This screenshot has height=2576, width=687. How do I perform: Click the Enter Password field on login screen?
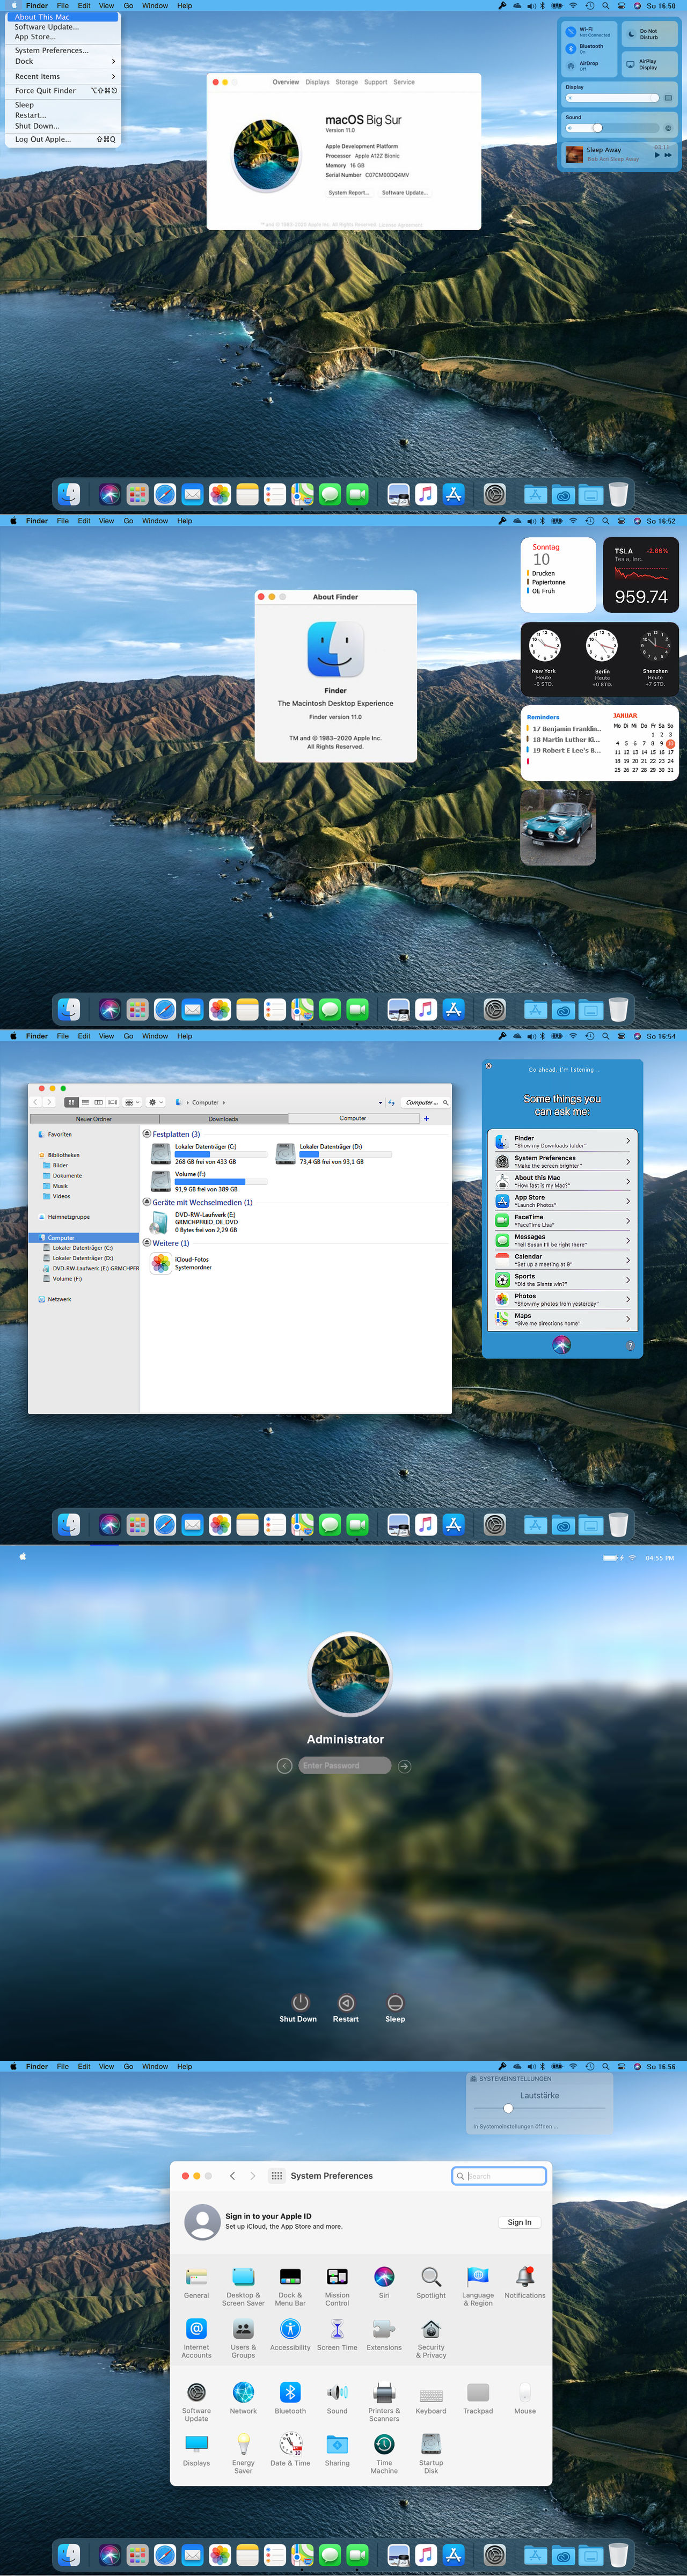(345, 1766)
